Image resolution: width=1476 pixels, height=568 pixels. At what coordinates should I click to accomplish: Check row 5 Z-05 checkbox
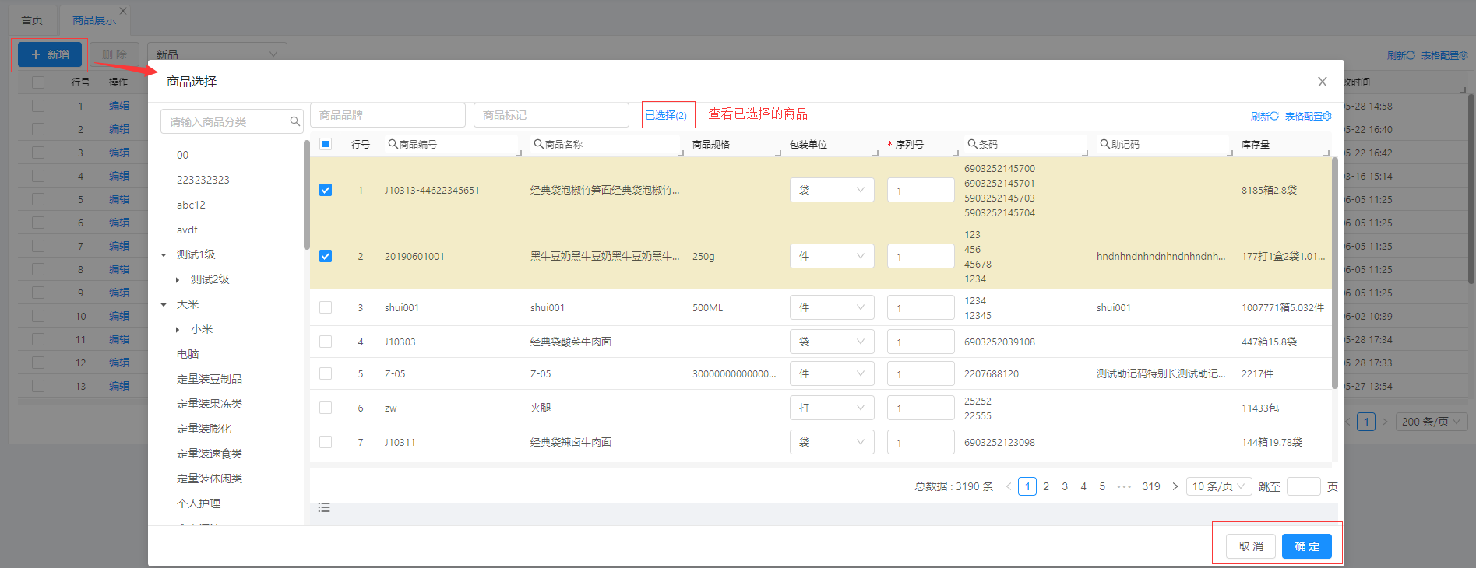pyautogui.click(x=326, y=373)
